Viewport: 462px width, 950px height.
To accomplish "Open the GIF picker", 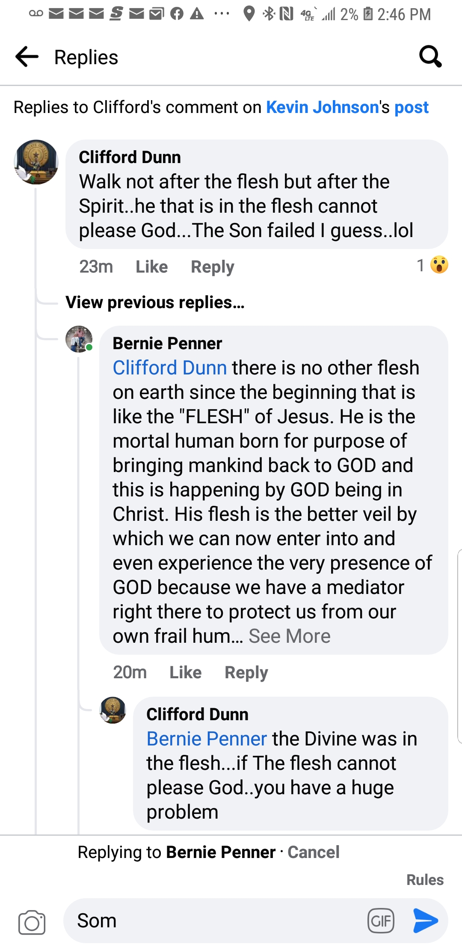I will click(381, 920).
